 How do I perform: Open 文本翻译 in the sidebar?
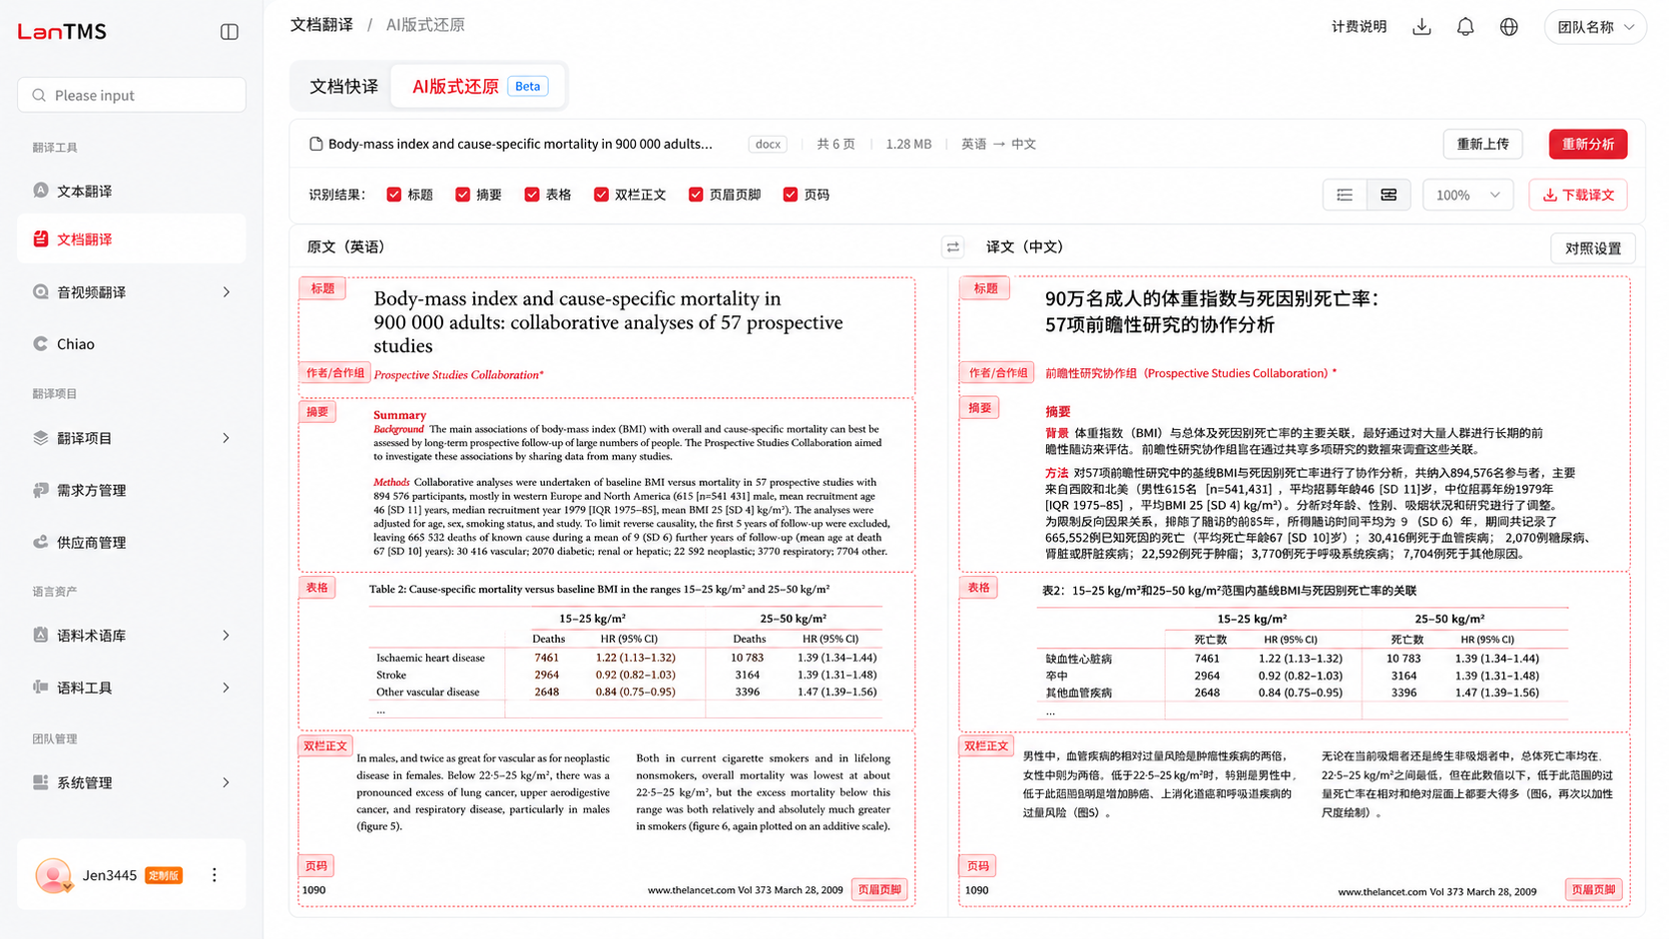[x=132, y=191]
